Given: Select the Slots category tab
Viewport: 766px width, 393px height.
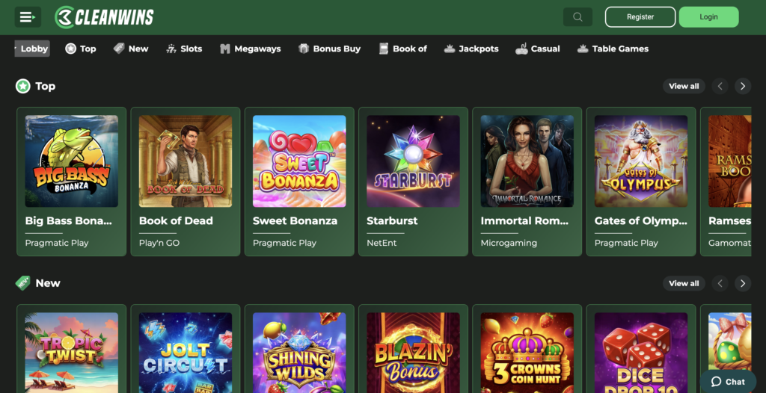Looking at the screenshot, I should pos(184,49).
